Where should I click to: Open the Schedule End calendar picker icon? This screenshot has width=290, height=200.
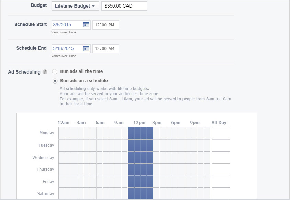[86, 48]
